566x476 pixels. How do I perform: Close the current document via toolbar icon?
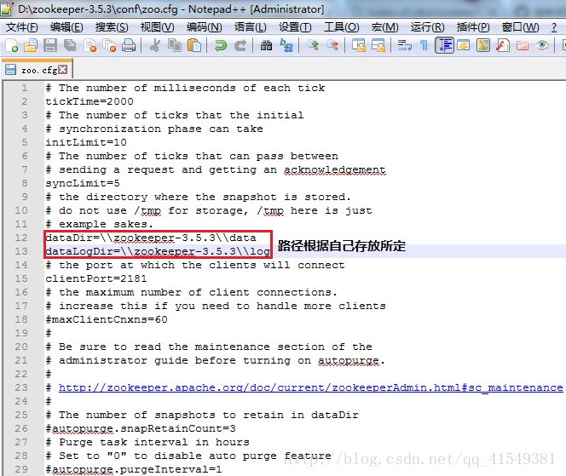[x=90, y=45]
